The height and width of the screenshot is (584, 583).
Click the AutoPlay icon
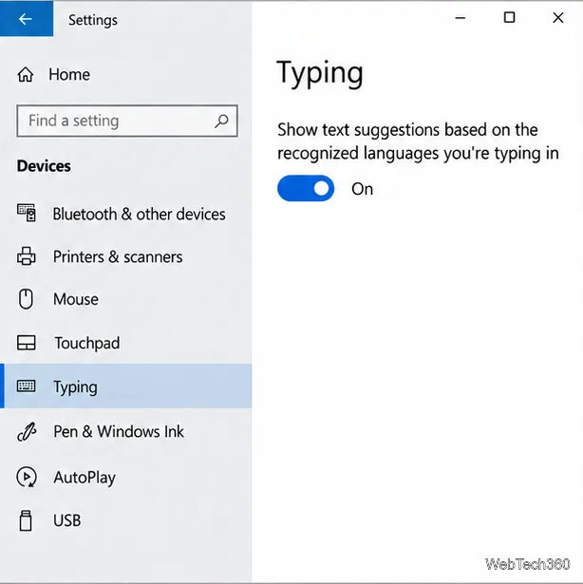27,477
